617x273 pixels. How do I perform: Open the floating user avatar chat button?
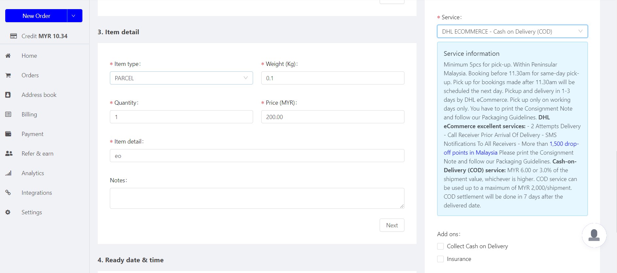pyautogui.click(x=594, y=235)
